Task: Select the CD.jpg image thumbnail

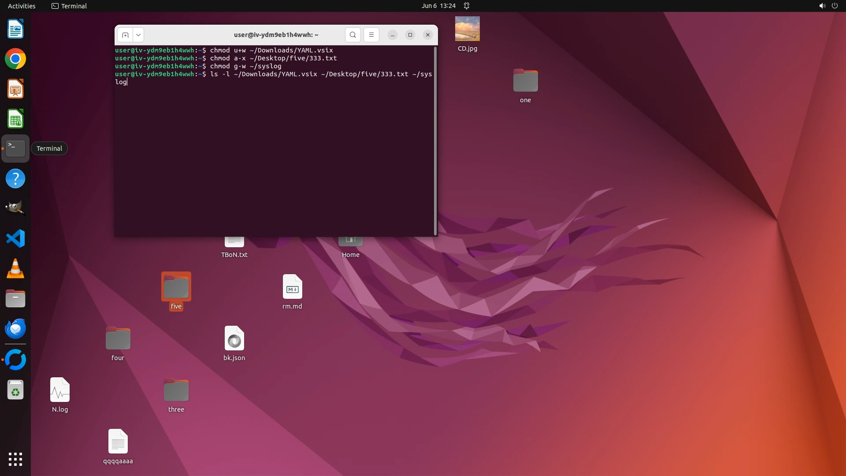Action: tap(467, 29)
